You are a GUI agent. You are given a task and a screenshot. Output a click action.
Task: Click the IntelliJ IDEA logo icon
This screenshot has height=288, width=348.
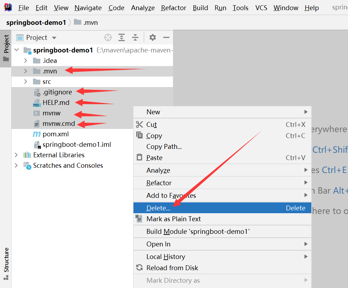8,7
